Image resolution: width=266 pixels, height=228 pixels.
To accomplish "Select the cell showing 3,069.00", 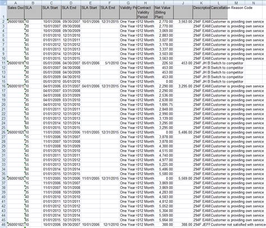I will pos(164,31).
